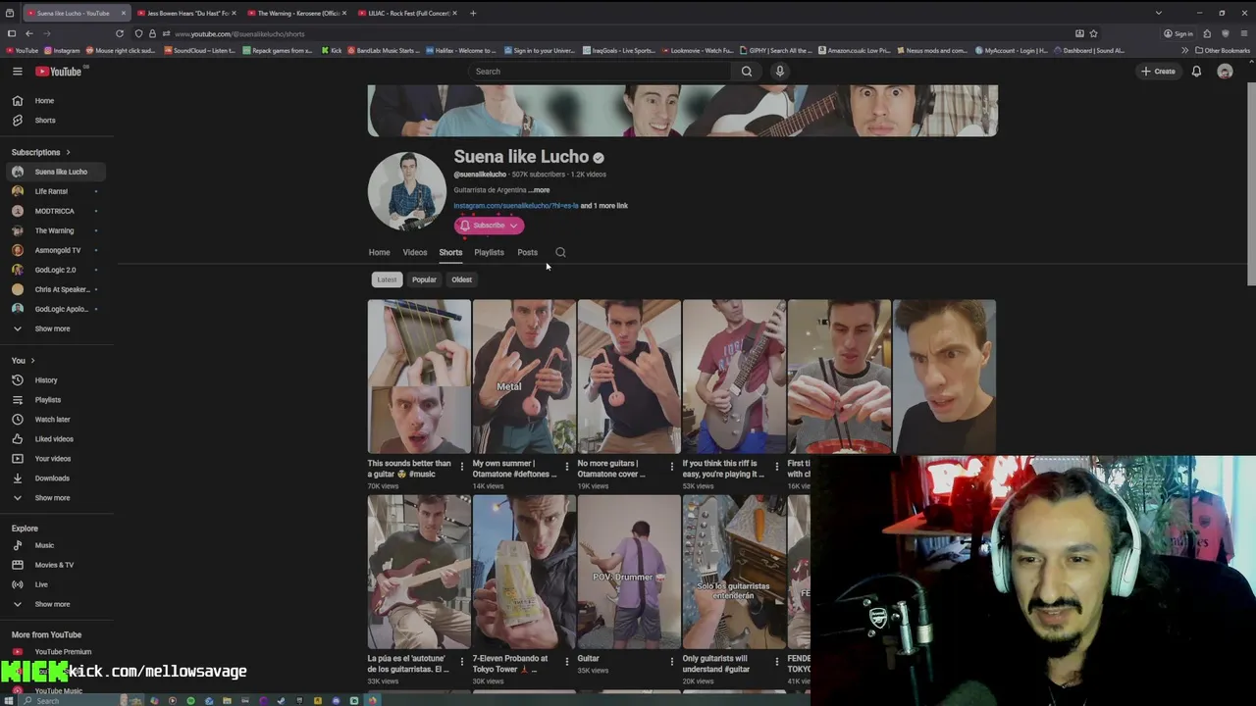The image size is (1256, 706).
Task: Switch to 'The Warning - Kerosene' browser tab
Action: coord(295,13)
